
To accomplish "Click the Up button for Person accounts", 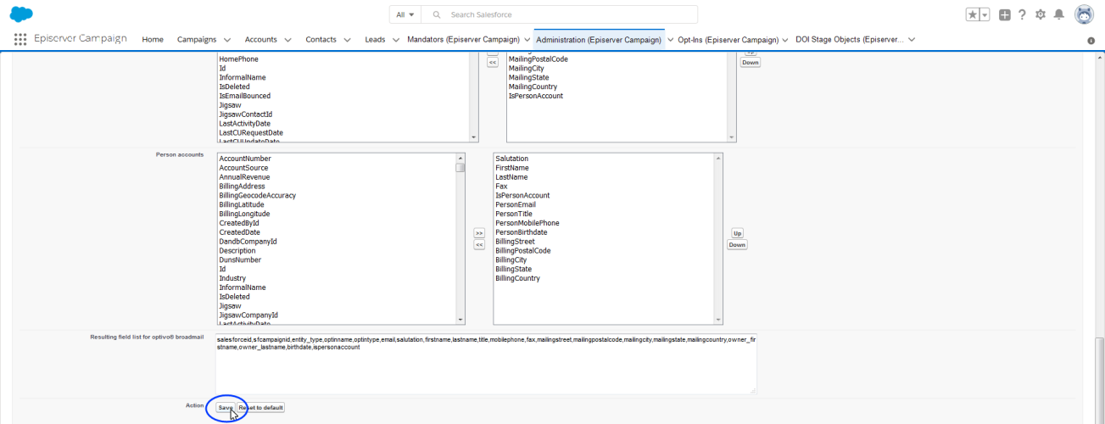I will pos(737,233).
